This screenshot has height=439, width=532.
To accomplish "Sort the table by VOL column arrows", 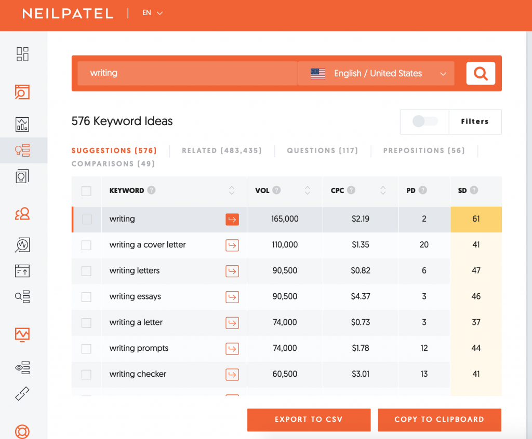I will pyautogui.click(x=307, y=190).
